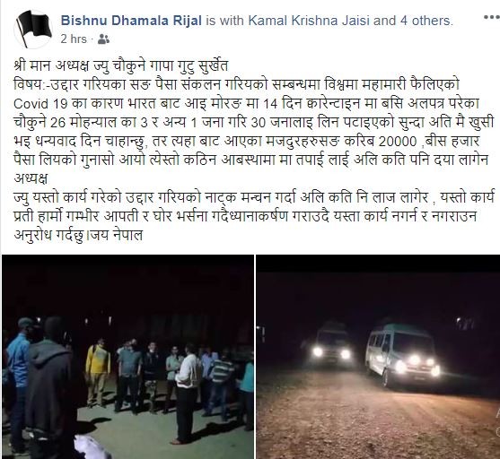The width and height of the screenshot is (500, 459).
Task: Click the '20000' amount in post text
Action: tap(398, 142)
